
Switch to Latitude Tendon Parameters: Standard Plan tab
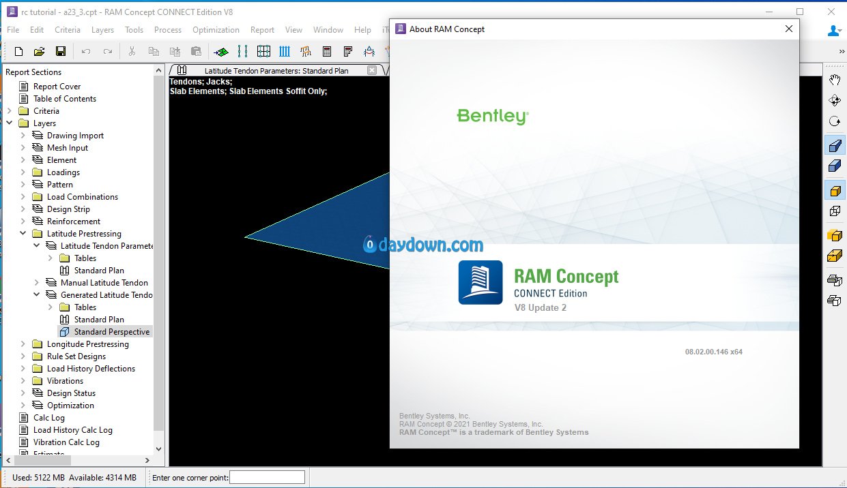(276, 70)
